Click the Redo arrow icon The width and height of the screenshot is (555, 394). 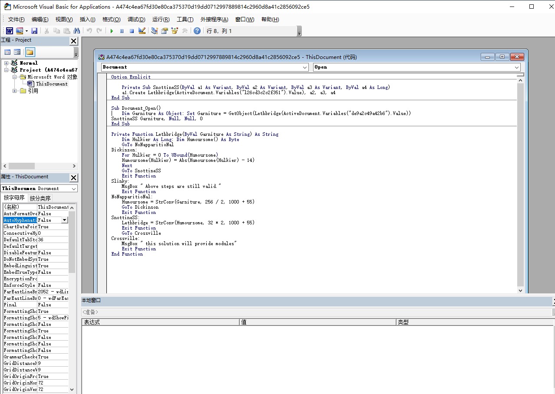coord(99,31)
